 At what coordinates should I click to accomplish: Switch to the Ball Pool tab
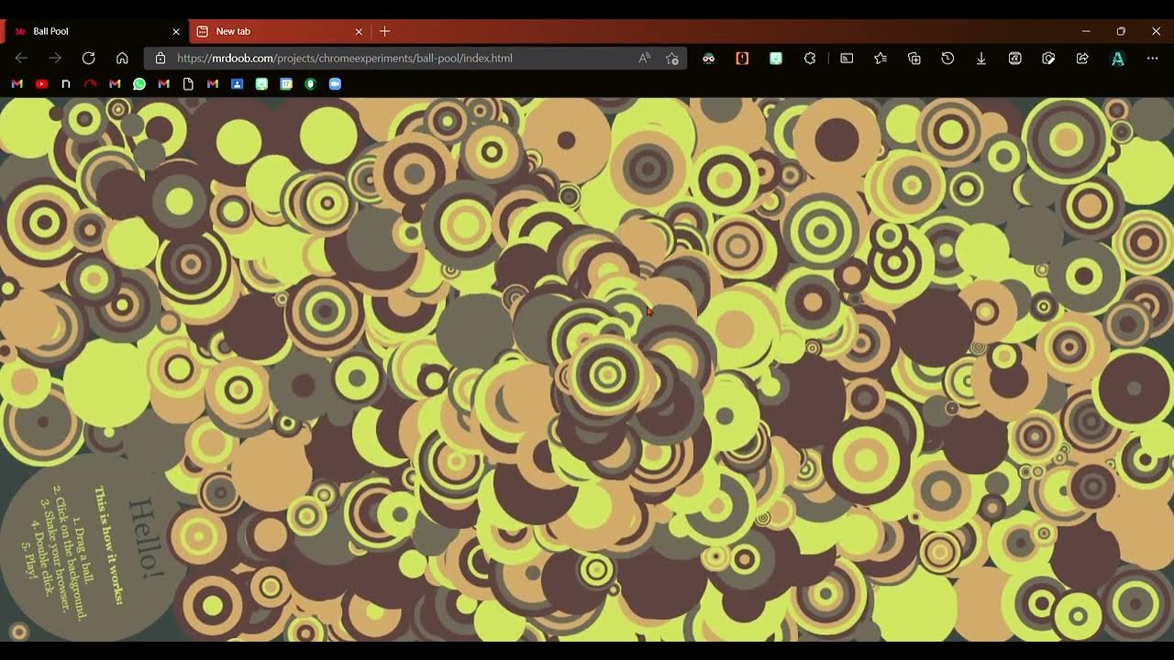(95, 31)
